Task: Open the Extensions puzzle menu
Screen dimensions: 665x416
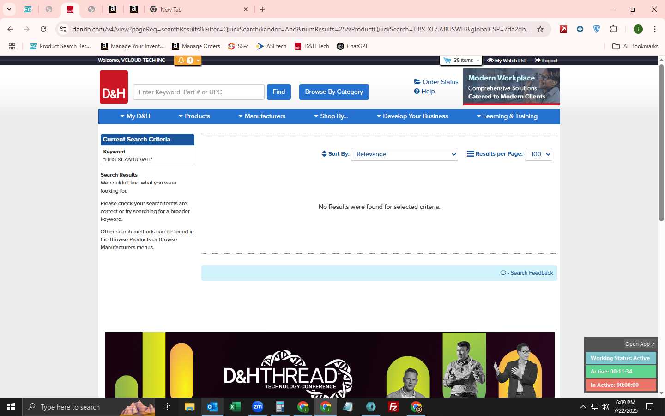Action: coord(613,29)
